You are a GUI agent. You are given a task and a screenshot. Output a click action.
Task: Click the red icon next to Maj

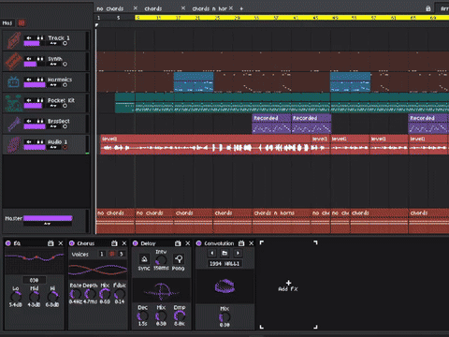[x=22, y=22]
